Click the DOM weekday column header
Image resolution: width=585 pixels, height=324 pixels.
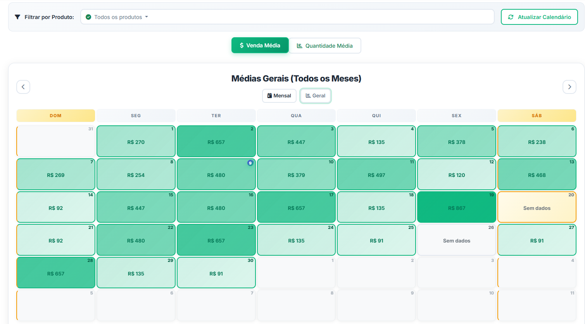[55, 116]
